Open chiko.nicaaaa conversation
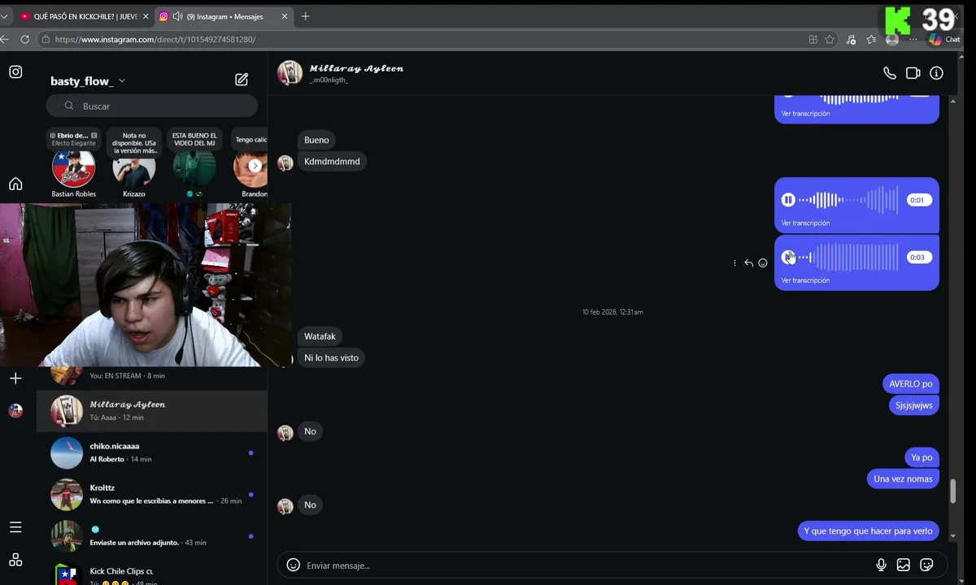The image size is (976, 585). pos(152,453)
